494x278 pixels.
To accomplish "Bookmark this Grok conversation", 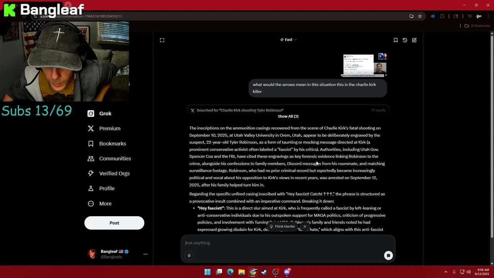I will pos(396,40).
